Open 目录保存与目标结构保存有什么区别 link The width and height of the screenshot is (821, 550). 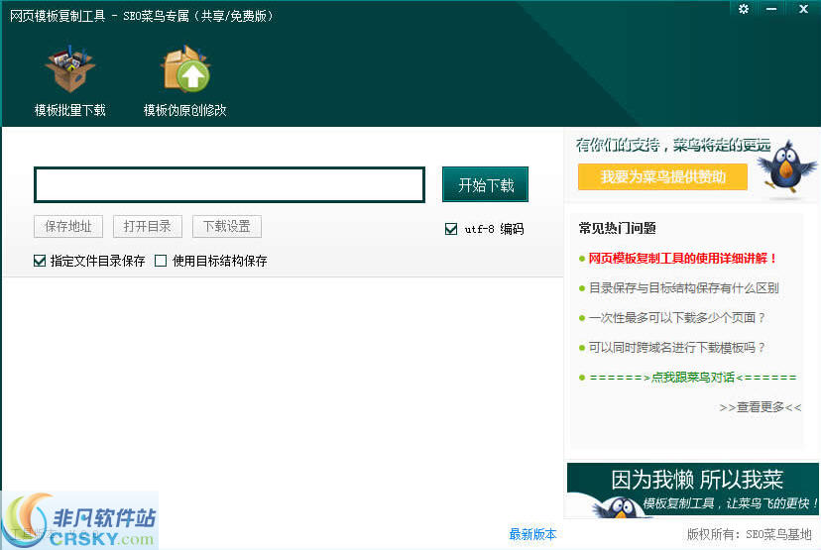684,287
